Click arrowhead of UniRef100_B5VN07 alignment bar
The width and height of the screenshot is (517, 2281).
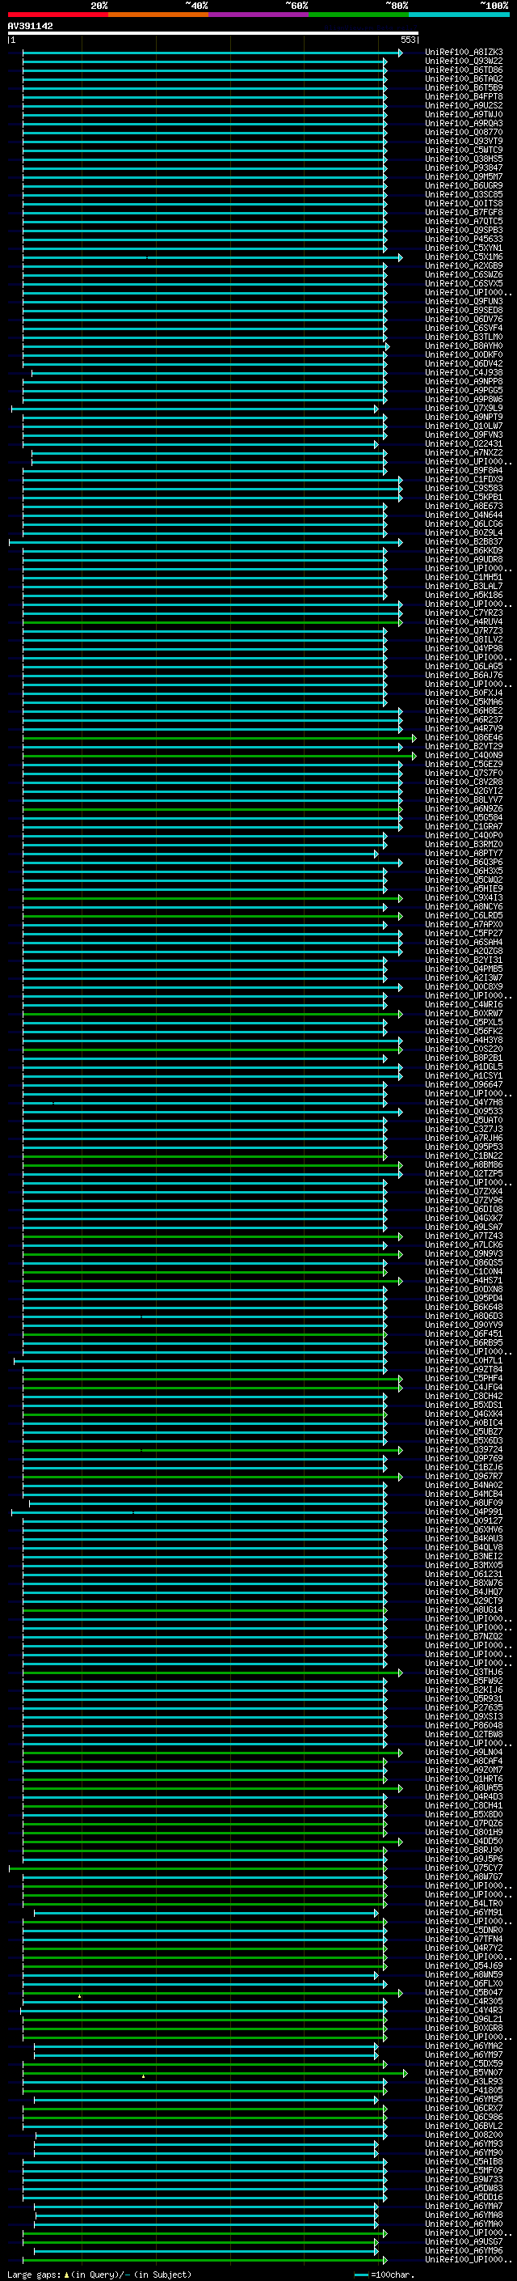[x=405, y=2073]
